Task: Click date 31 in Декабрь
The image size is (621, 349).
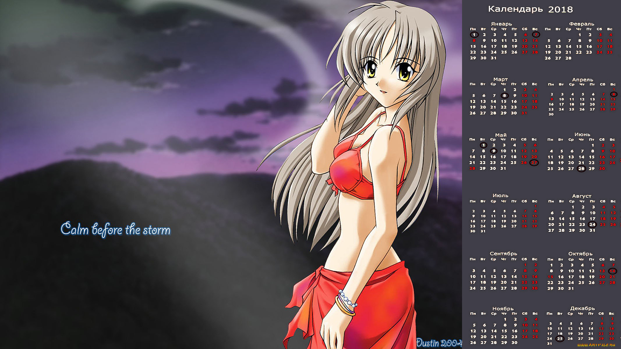Action: pyautogui.click(x=549, y=343)
